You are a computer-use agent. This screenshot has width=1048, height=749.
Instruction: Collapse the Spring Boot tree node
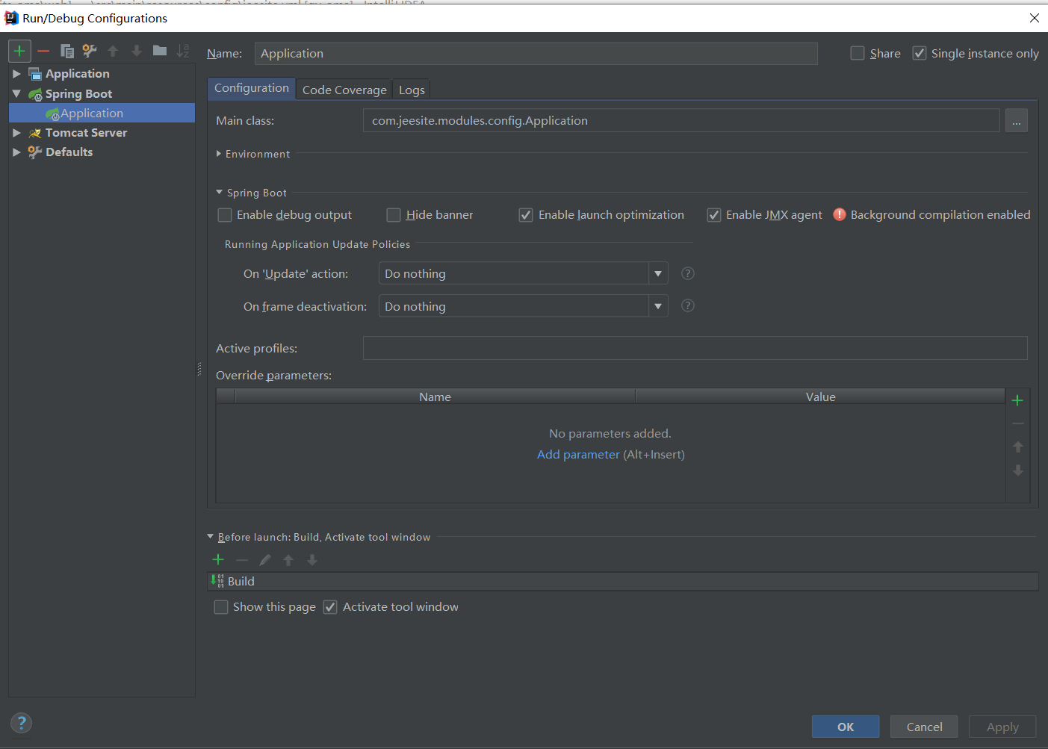[x=16, y=93]
